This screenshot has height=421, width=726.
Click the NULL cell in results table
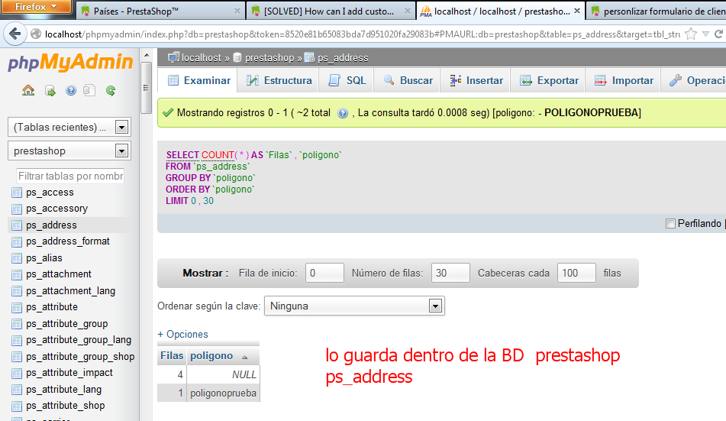point(223,375)
